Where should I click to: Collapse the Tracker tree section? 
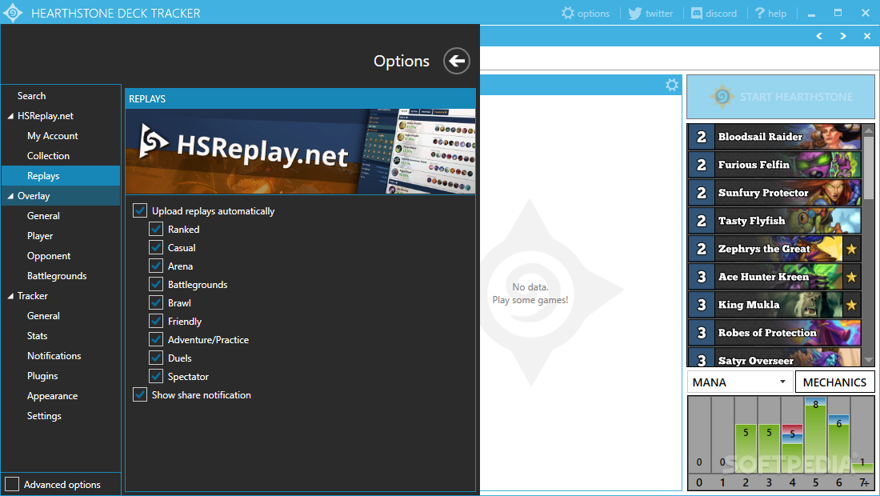10,296
